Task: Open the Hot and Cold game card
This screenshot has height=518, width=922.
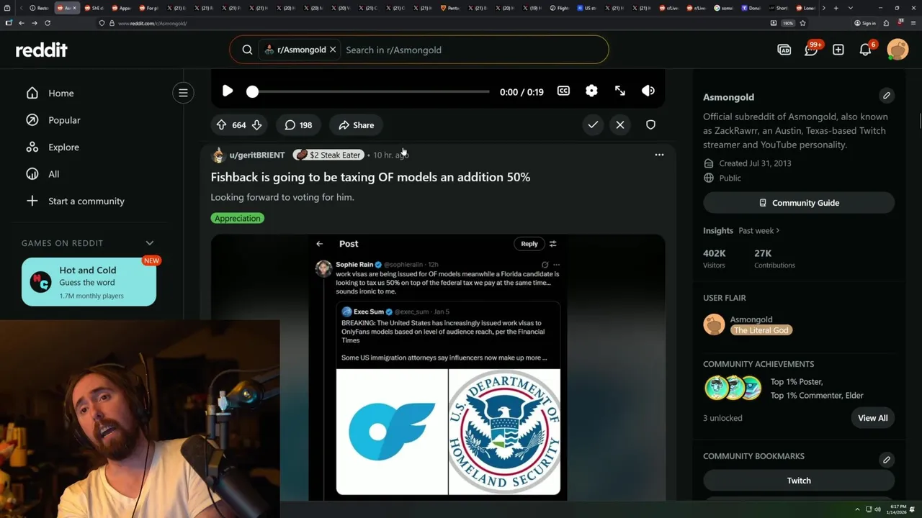Action: (x=89, y=282)
